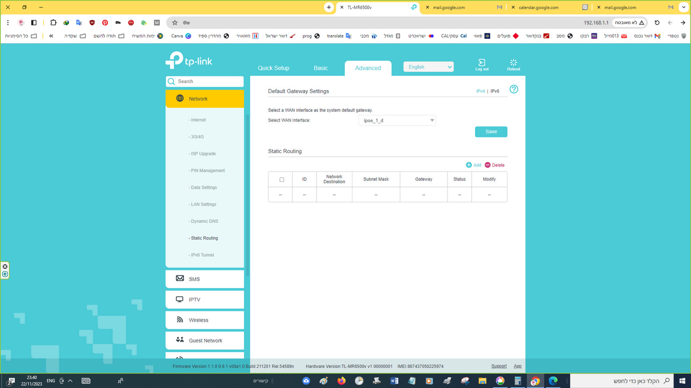Screen dimensions: 691x388
Task: Switch to the Basic tab
Action: [321, 68]
